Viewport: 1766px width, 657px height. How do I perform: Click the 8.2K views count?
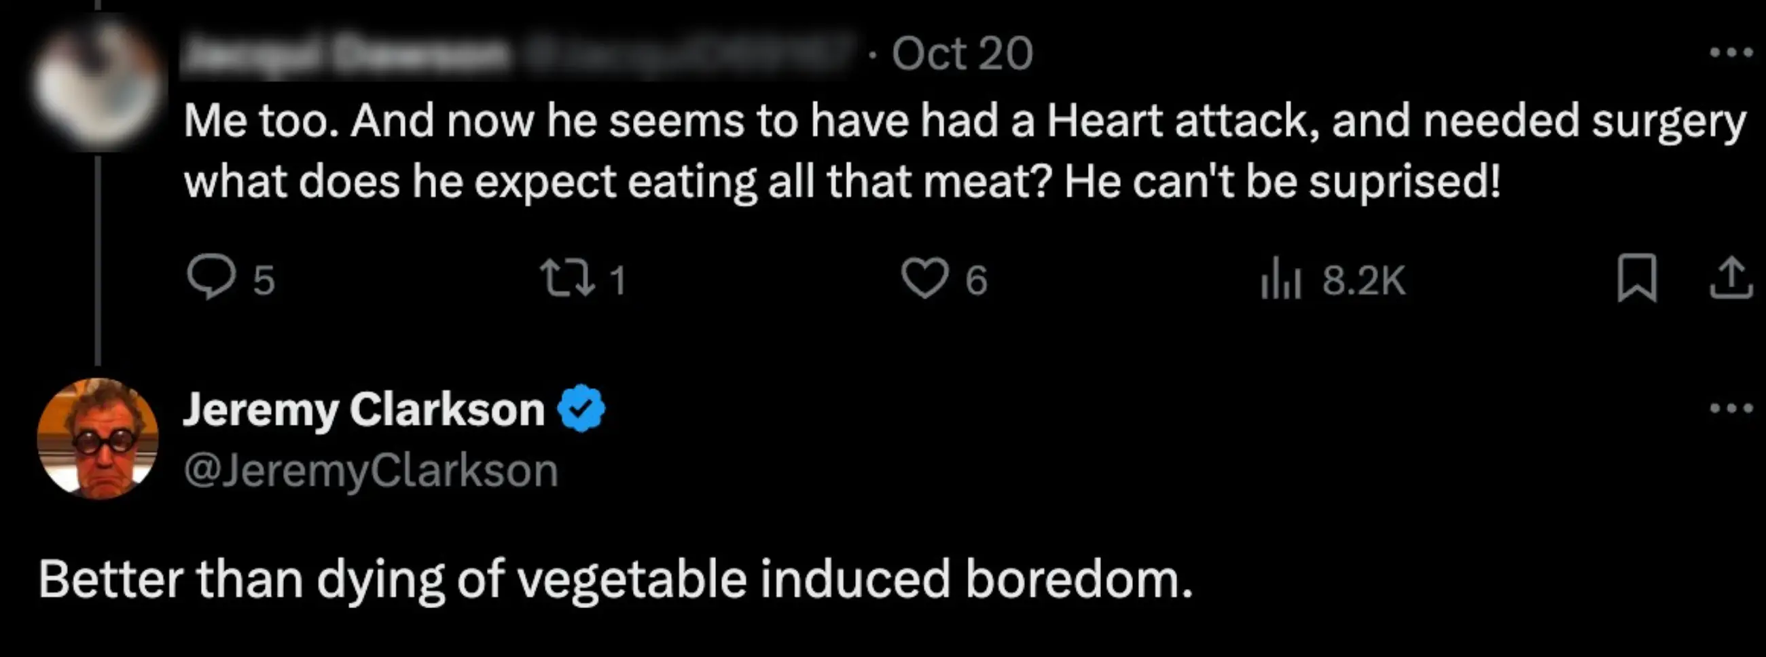coord(1364,280)
